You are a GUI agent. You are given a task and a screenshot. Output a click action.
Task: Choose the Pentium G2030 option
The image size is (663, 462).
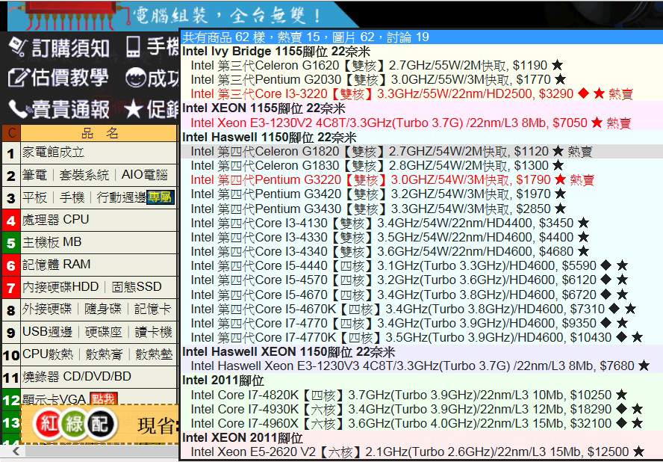pyautogui.click(x=379, y=79)
